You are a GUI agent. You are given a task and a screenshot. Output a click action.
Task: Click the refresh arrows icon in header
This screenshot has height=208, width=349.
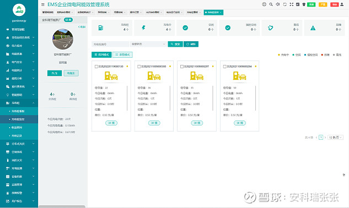284,4
